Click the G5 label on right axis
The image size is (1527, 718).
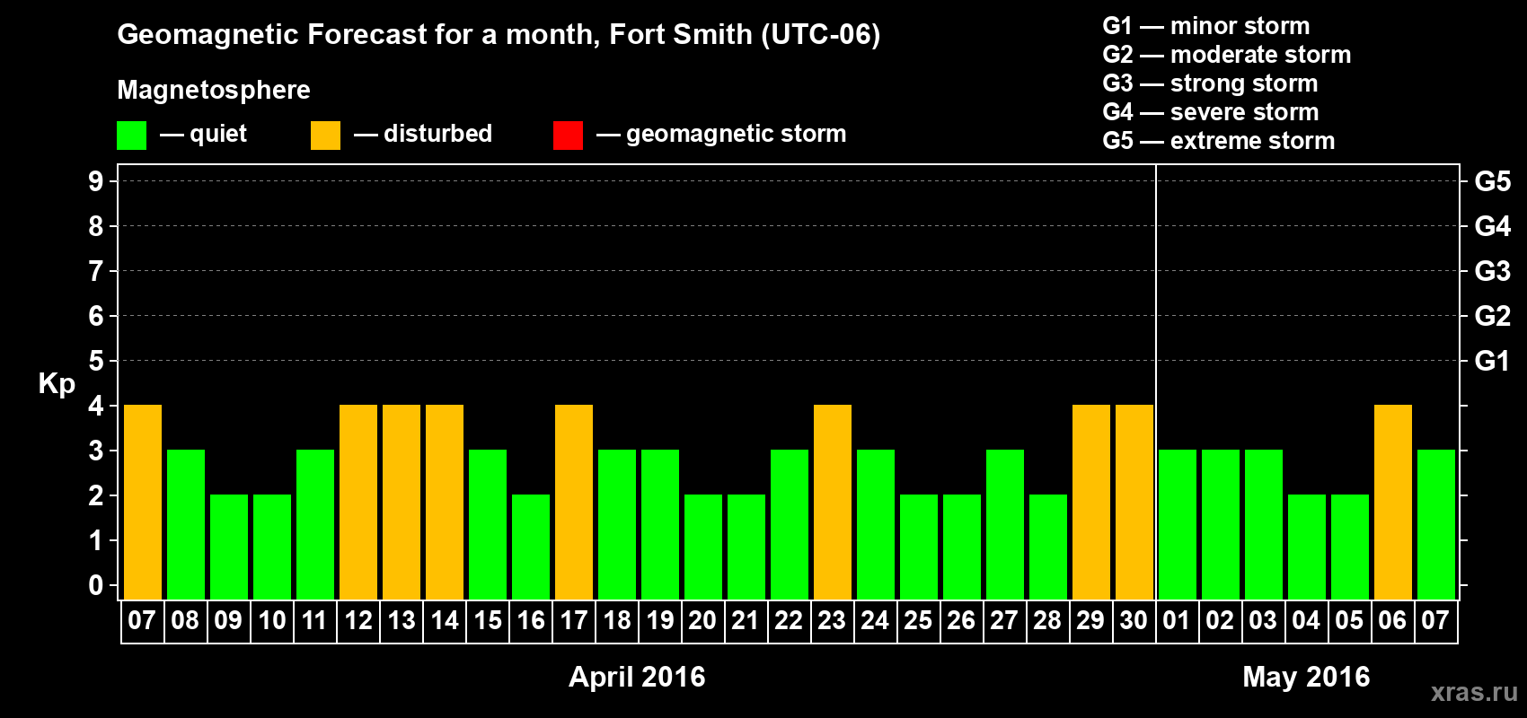point(1492,181)
